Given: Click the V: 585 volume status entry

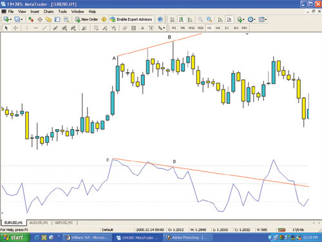Looking at the screenshot, I should [262, 230].
